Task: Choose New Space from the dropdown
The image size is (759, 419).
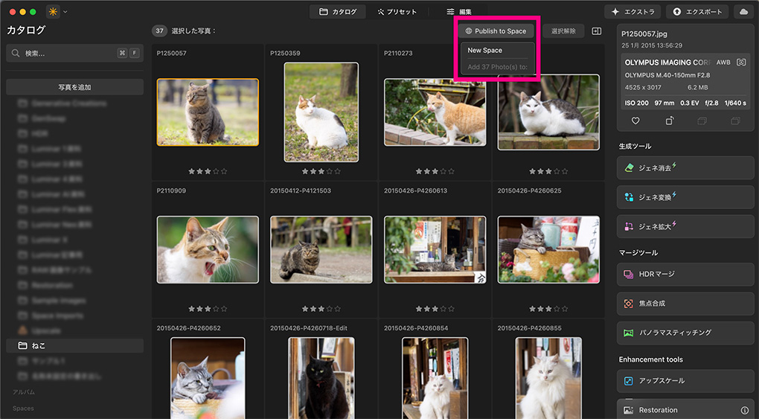Action: click(x=484, y=51)
